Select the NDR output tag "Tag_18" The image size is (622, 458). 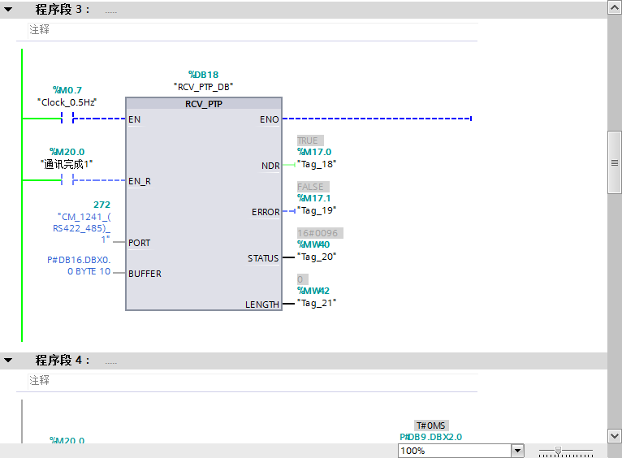pos(317,164)
